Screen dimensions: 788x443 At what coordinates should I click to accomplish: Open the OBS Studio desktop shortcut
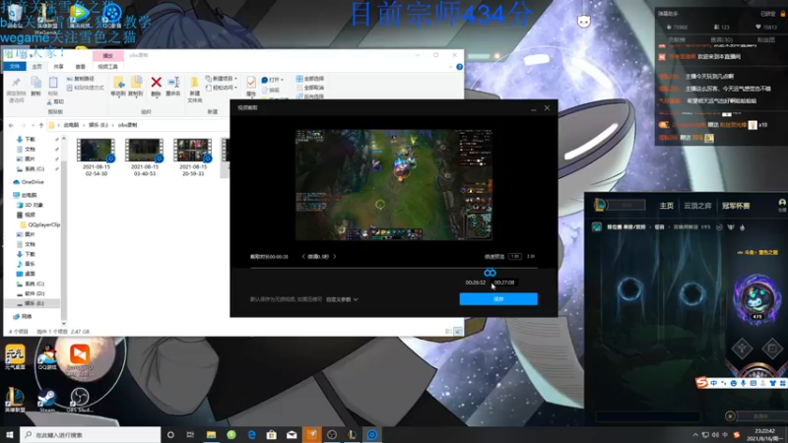tap(80, 401)
